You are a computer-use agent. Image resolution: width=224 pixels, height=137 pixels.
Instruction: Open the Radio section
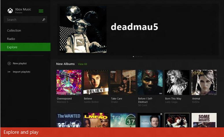pos(11,39)
